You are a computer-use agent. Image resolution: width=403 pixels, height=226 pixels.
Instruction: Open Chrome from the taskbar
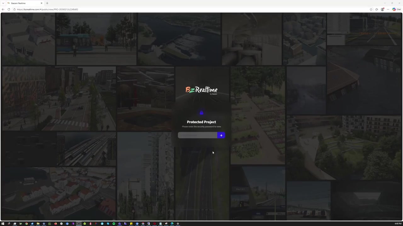(26, 224)
